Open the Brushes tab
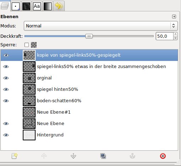The height and width of the screenshot is (166, 181). pyautogui.click(x=16, y=6)
